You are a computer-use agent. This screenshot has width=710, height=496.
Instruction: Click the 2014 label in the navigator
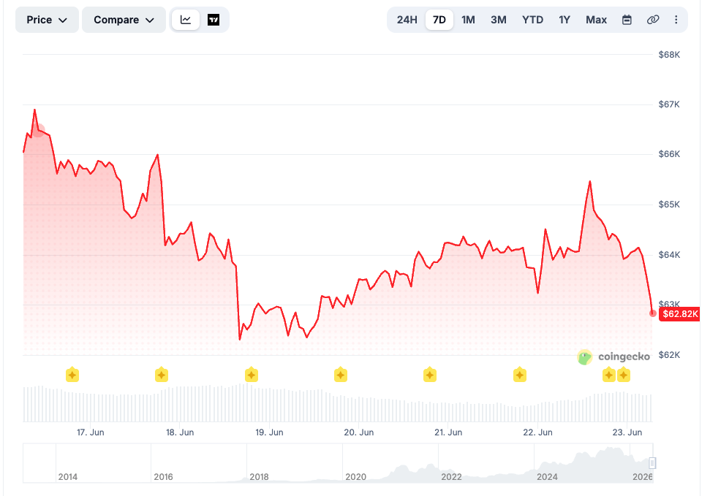point(68,477)
